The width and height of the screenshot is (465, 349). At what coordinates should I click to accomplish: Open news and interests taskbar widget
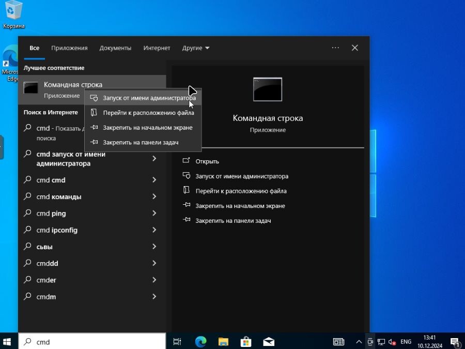tap(338, 342)
